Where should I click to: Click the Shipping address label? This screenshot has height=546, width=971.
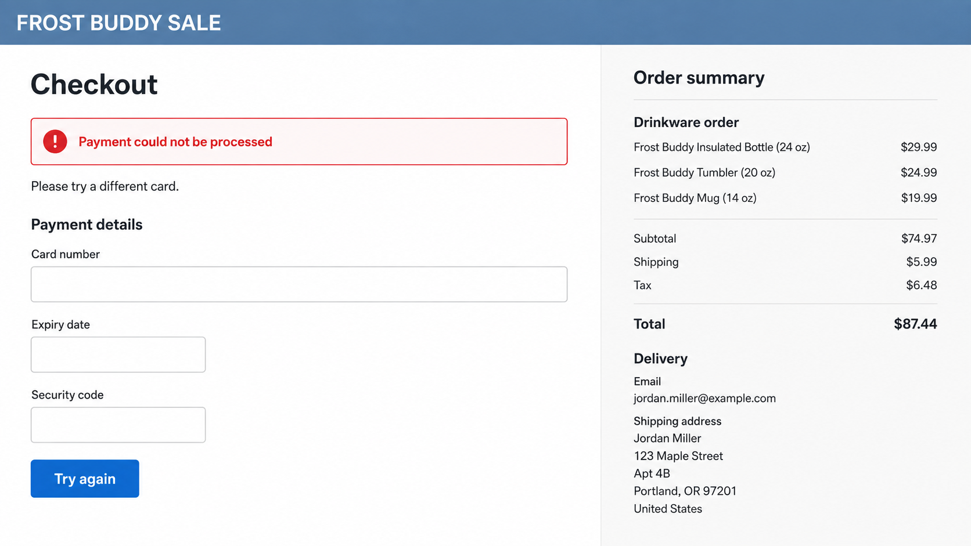(677, 421)
